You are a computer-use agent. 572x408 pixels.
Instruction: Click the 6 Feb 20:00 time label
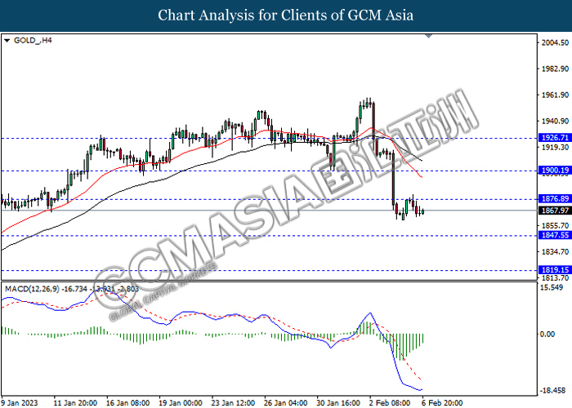click(442, 402)
